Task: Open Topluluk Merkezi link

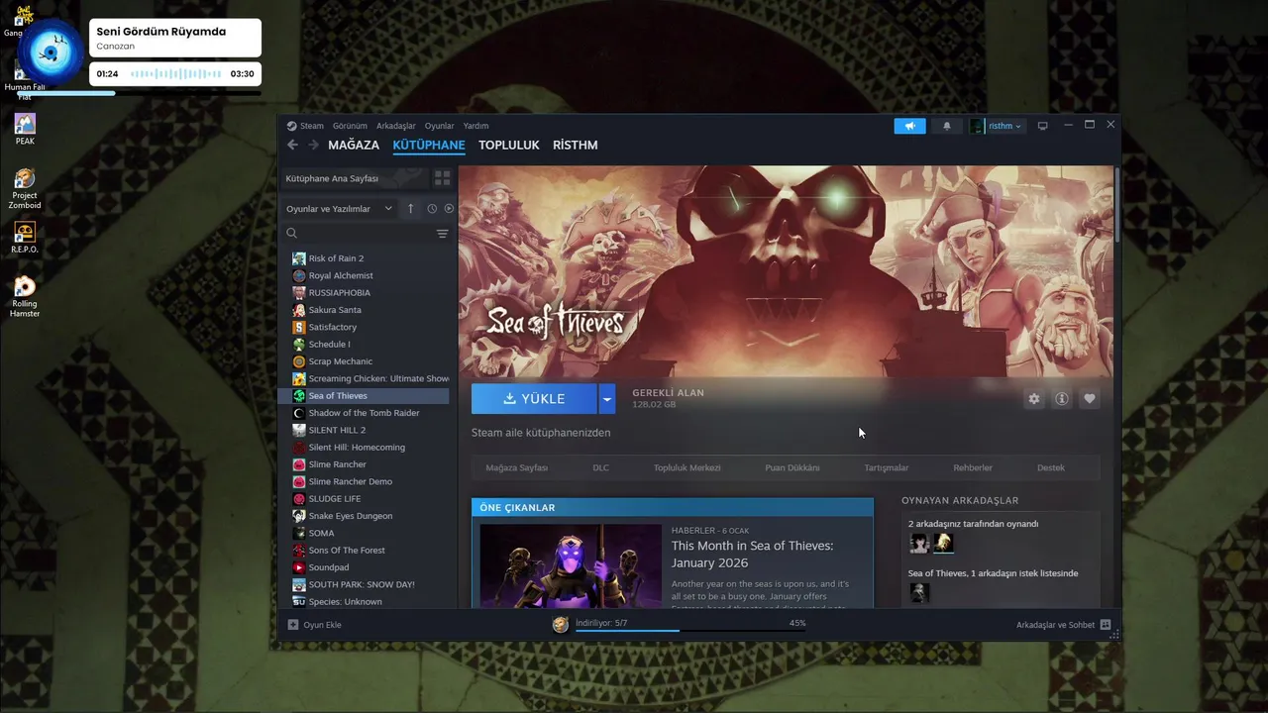Action: pyautogui.click(x=687, y=467)
